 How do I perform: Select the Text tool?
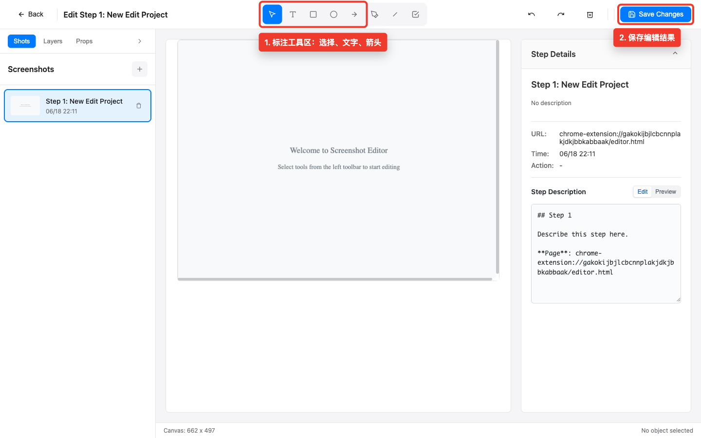[293, 15]
